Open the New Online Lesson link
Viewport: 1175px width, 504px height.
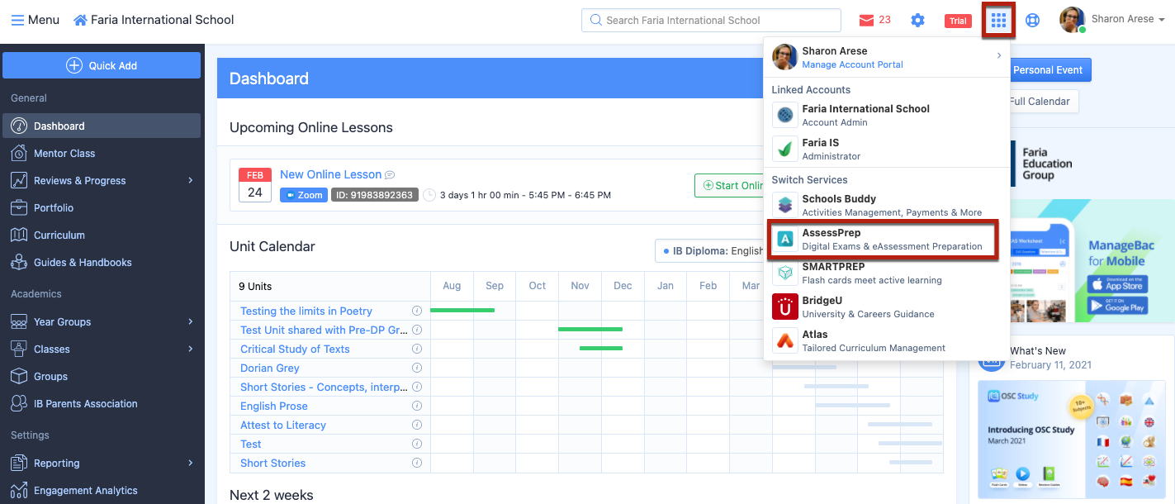(330, 174)
